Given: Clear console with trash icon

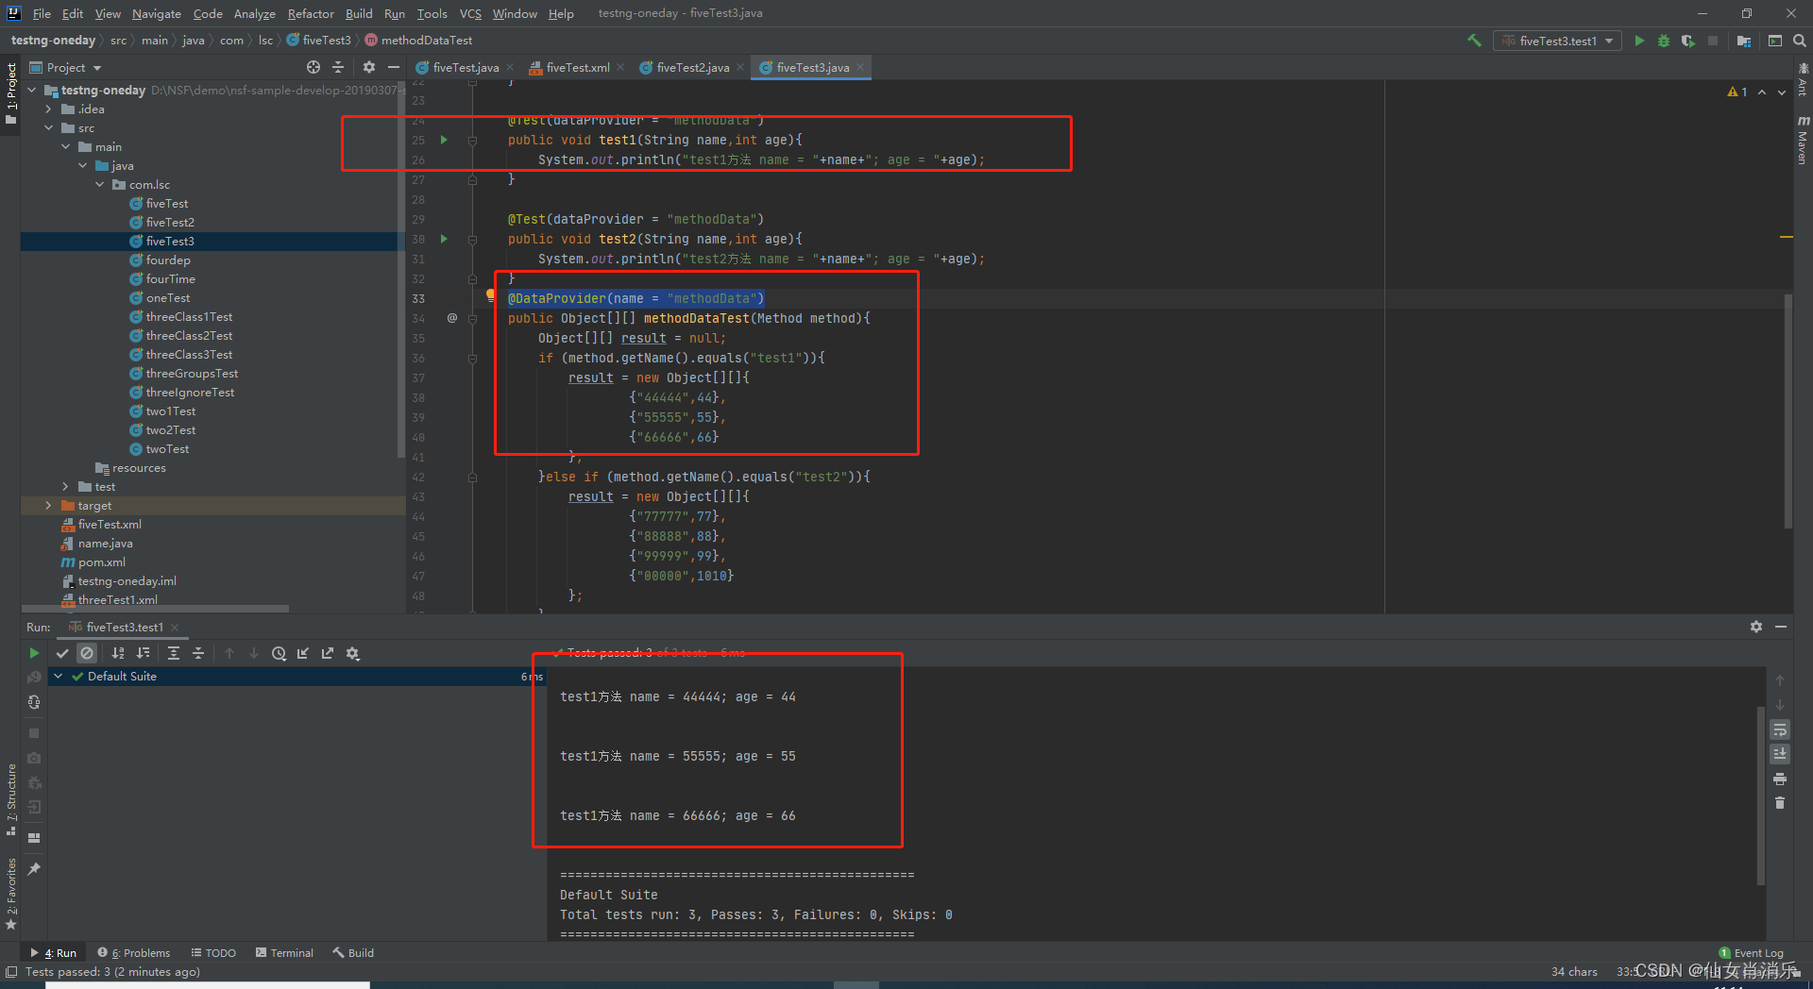Looking at the screenshot, I should click(x=1780, y=803).
